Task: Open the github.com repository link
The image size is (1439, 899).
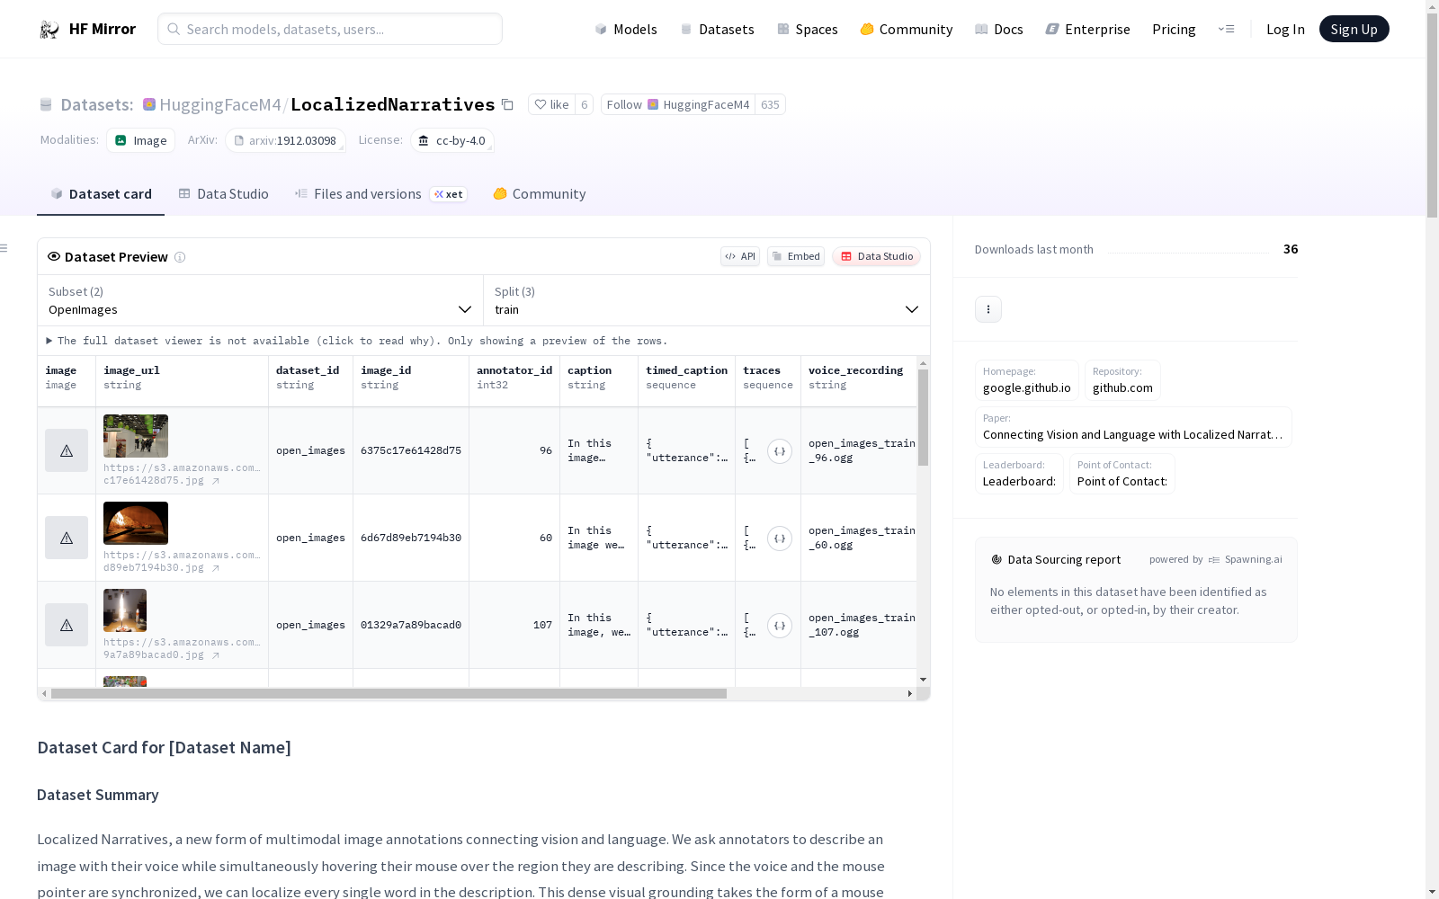Action: click(1122, 380)
